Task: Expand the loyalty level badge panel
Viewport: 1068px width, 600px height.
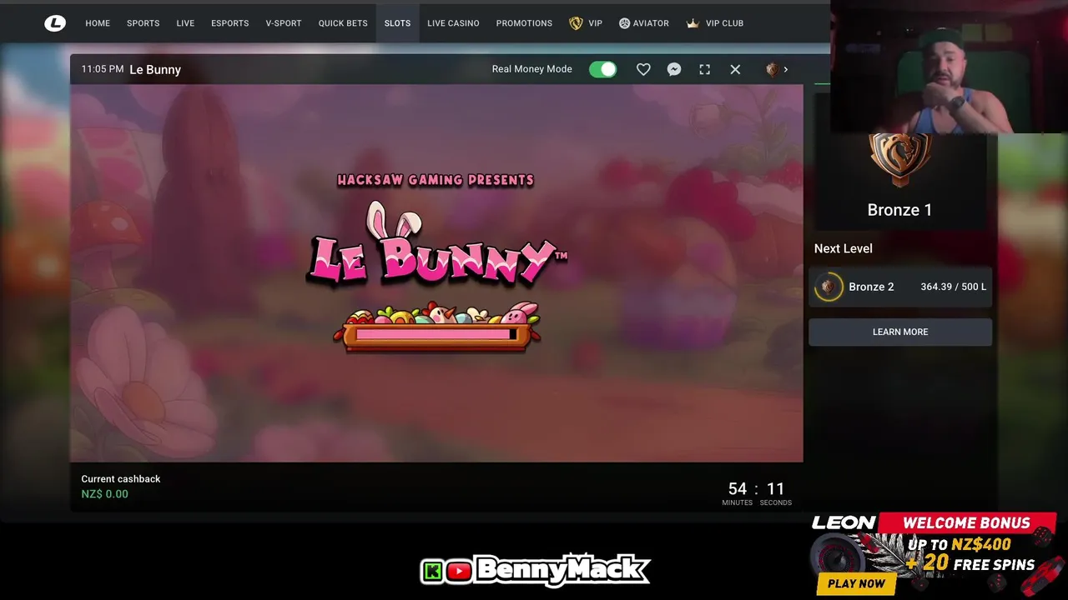Action: (777, 69)
